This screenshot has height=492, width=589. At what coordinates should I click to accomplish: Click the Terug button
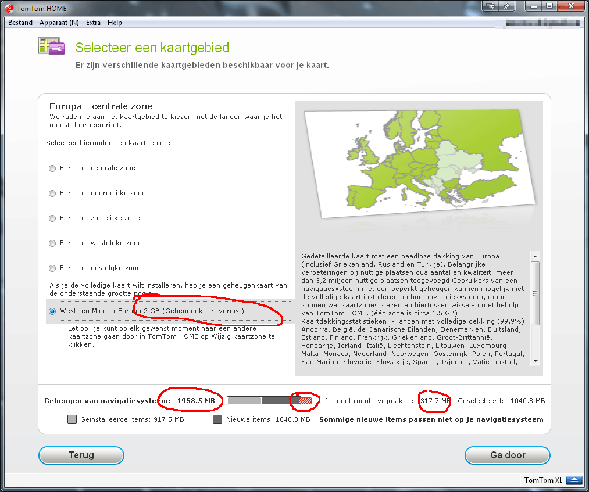[81, 455]
